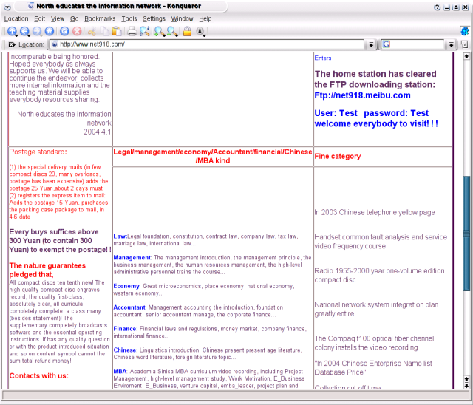473x405 pixels.
Task: Open the Ftp://net918.meibu.com link
Action: (362, 95)
